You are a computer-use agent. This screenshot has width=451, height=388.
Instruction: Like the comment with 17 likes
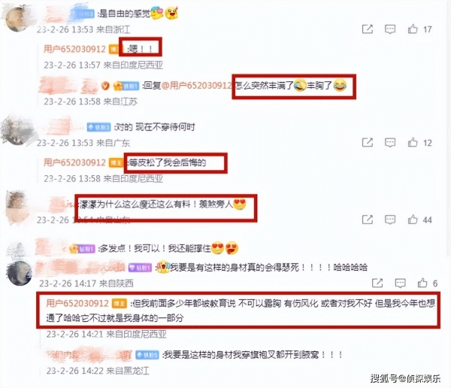click(413, 29)
